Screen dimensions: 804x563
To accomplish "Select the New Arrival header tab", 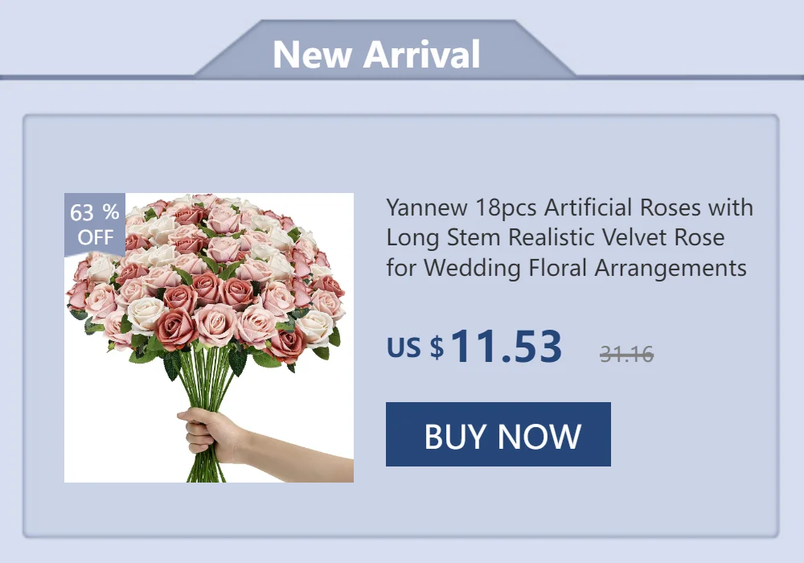I will point(385,50).
